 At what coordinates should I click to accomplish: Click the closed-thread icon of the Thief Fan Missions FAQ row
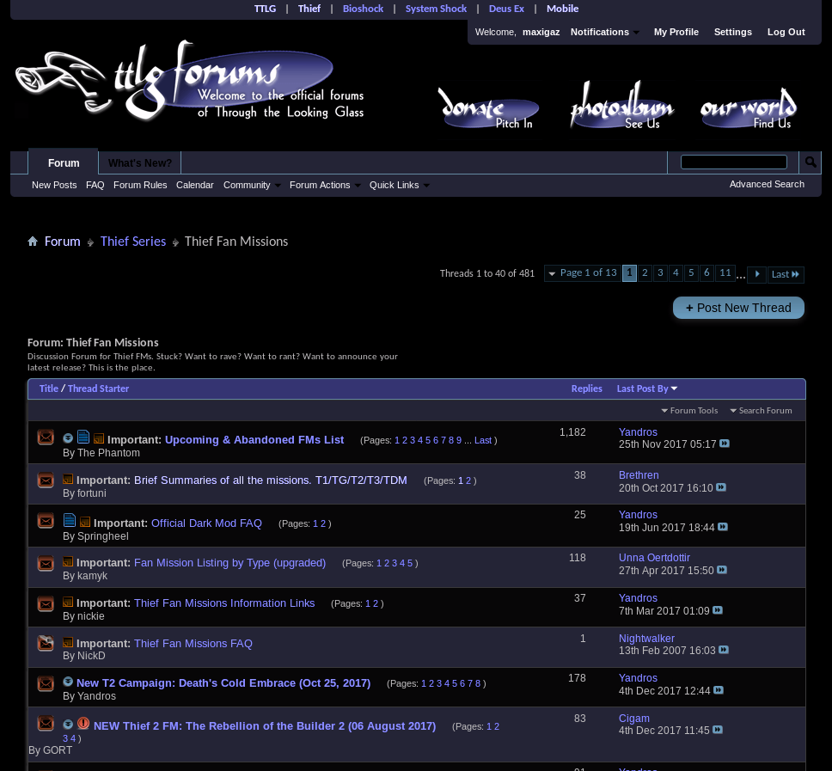pyautogui.click(x=46, y=643)
